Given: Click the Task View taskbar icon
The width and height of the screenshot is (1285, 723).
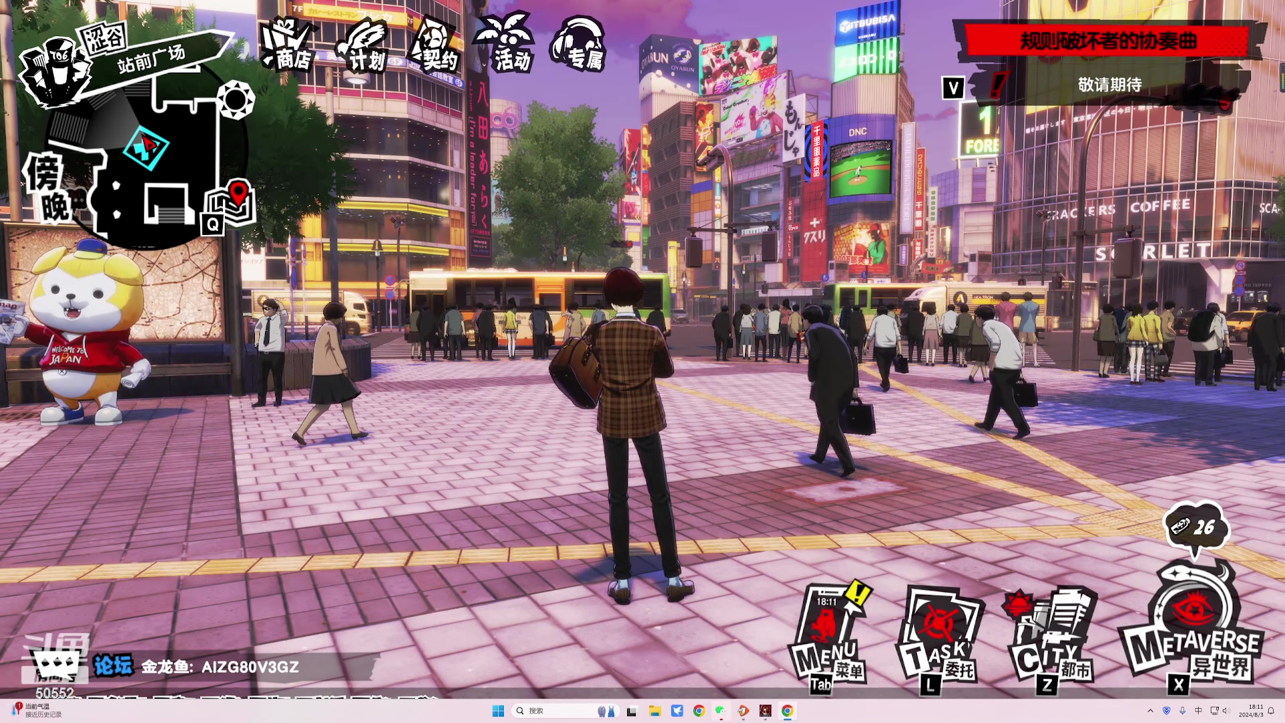Looking at the screenshot, I should tap(632, 711).
